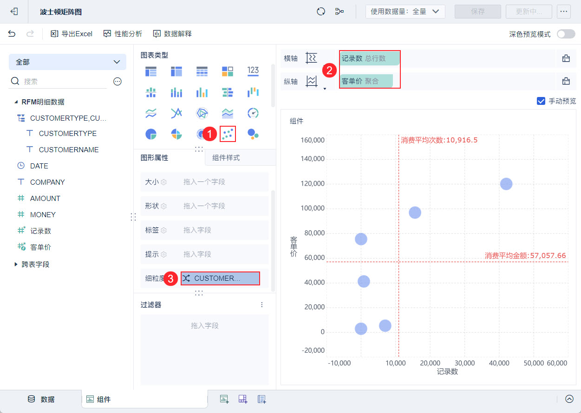The image size is (581, 413).
Task: Click the 导出Excel button
Action: pos(72,34)
